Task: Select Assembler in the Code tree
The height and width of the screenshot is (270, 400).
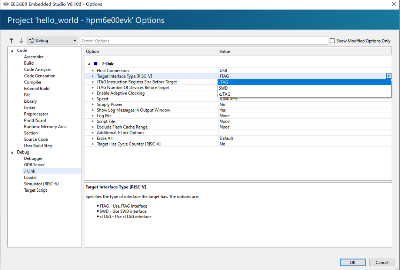Action: (34, 57)
